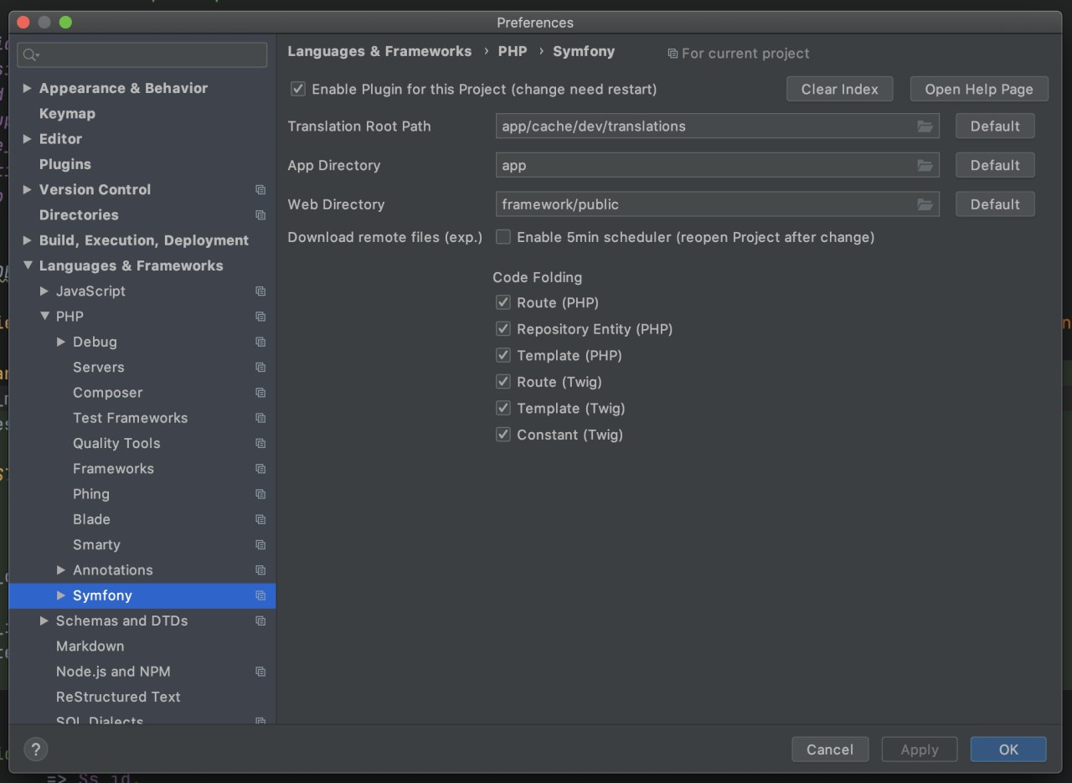
Task: Uncheck Repository Entity (PHP) code folding
Action: point(503,329)
